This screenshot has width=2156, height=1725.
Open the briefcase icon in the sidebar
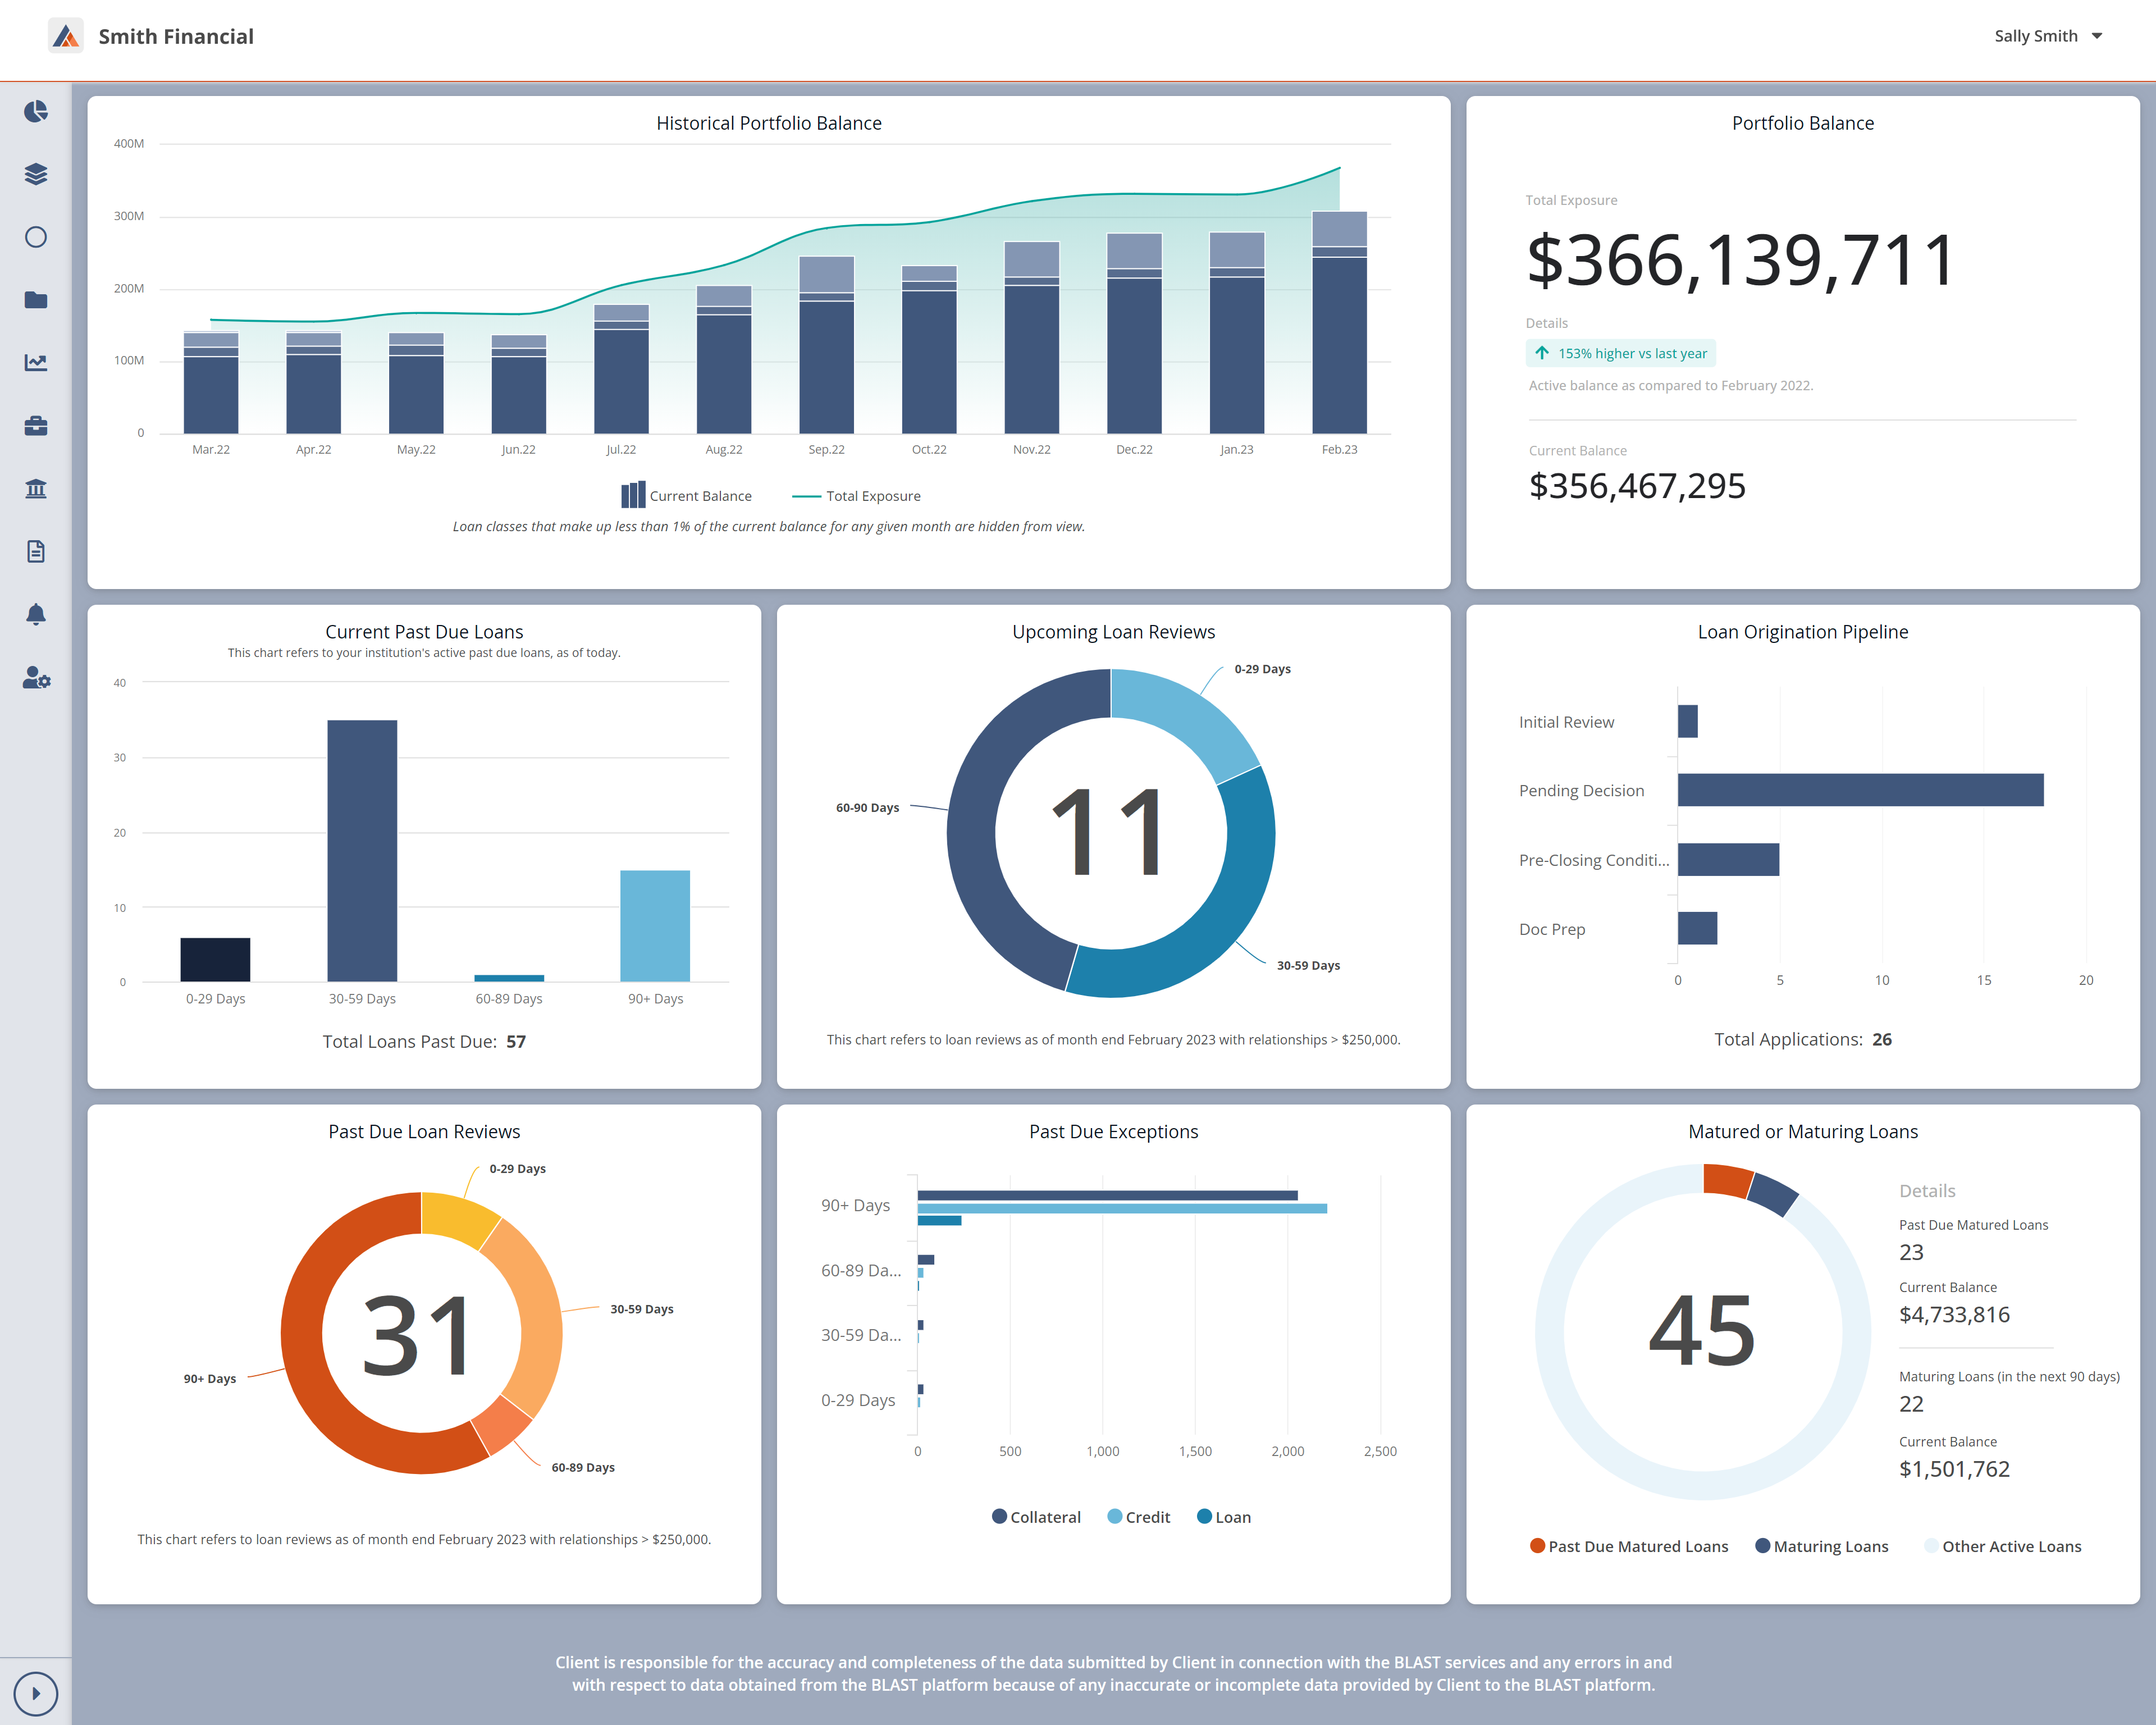coord(36,426)
